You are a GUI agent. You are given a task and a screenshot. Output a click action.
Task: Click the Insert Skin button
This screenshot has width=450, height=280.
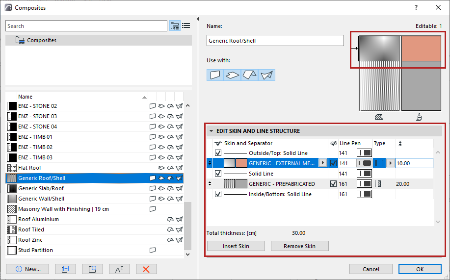tap(236, 246)
